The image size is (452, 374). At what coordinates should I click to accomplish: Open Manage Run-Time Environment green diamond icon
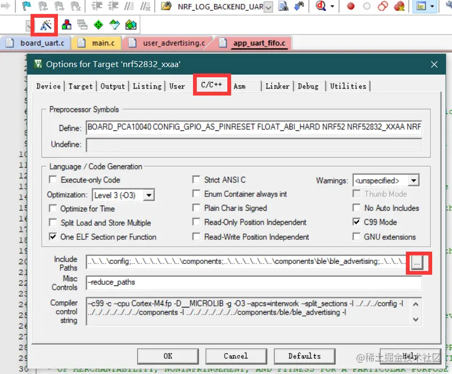[98, 25]
